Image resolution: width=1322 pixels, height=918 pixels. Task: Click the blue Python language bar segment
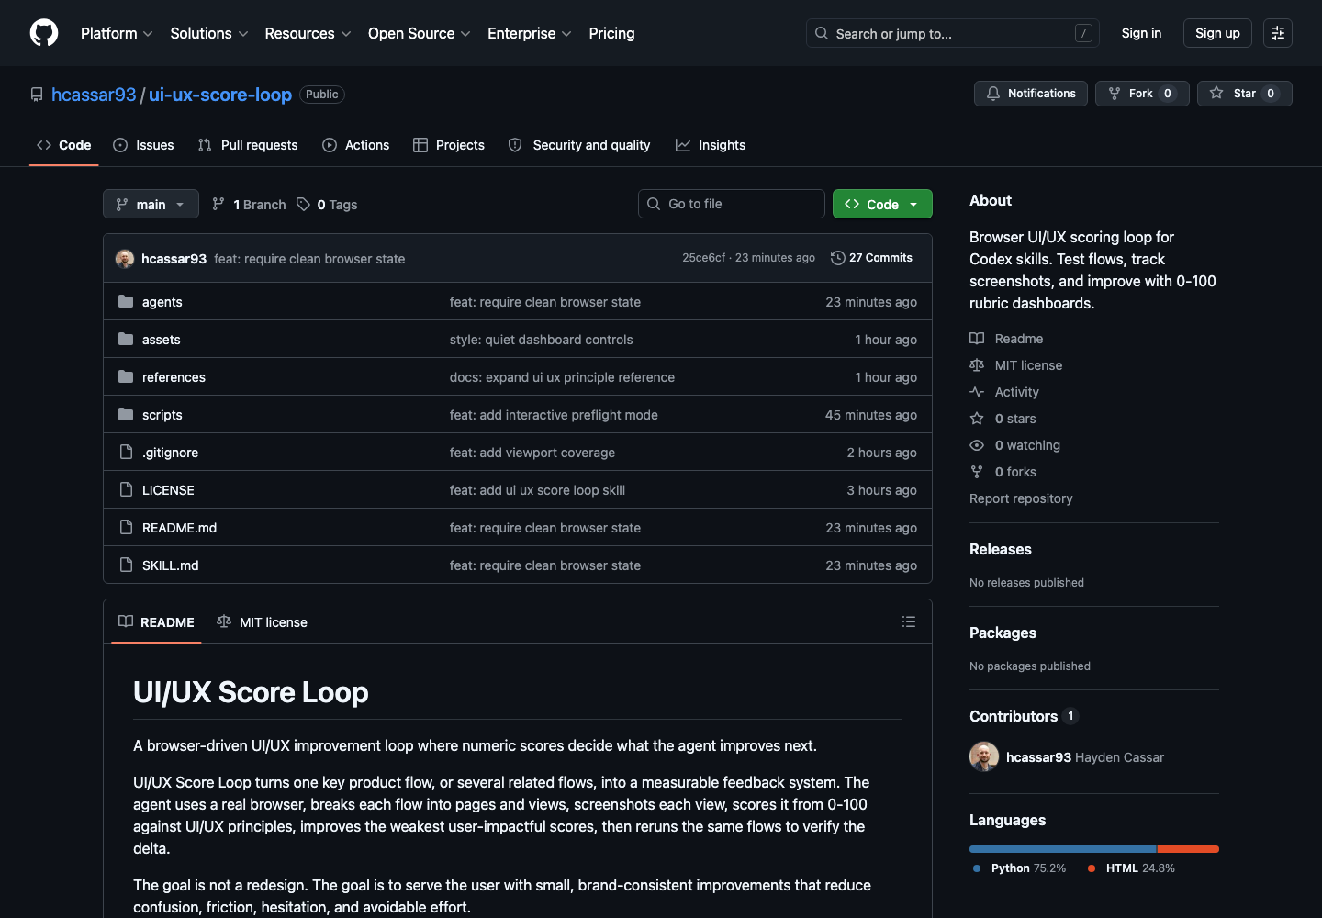1062,849
